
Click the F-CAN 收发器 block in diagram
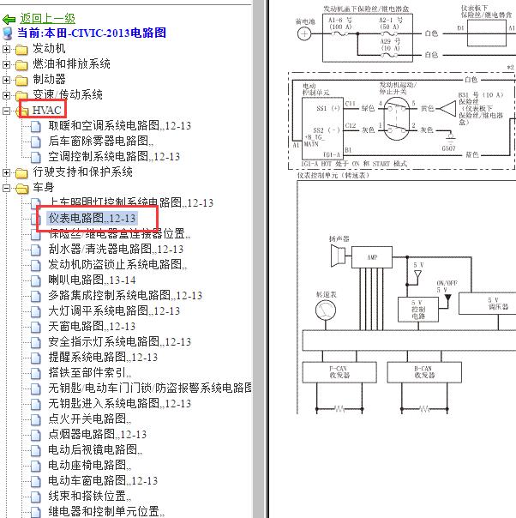tap(339, 372)
